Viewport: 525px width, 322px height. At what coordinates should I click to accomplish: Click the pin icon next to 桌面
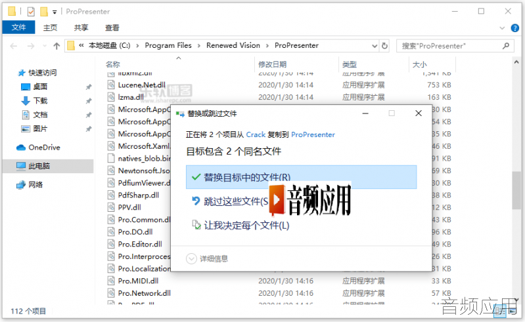pos(89,87)
